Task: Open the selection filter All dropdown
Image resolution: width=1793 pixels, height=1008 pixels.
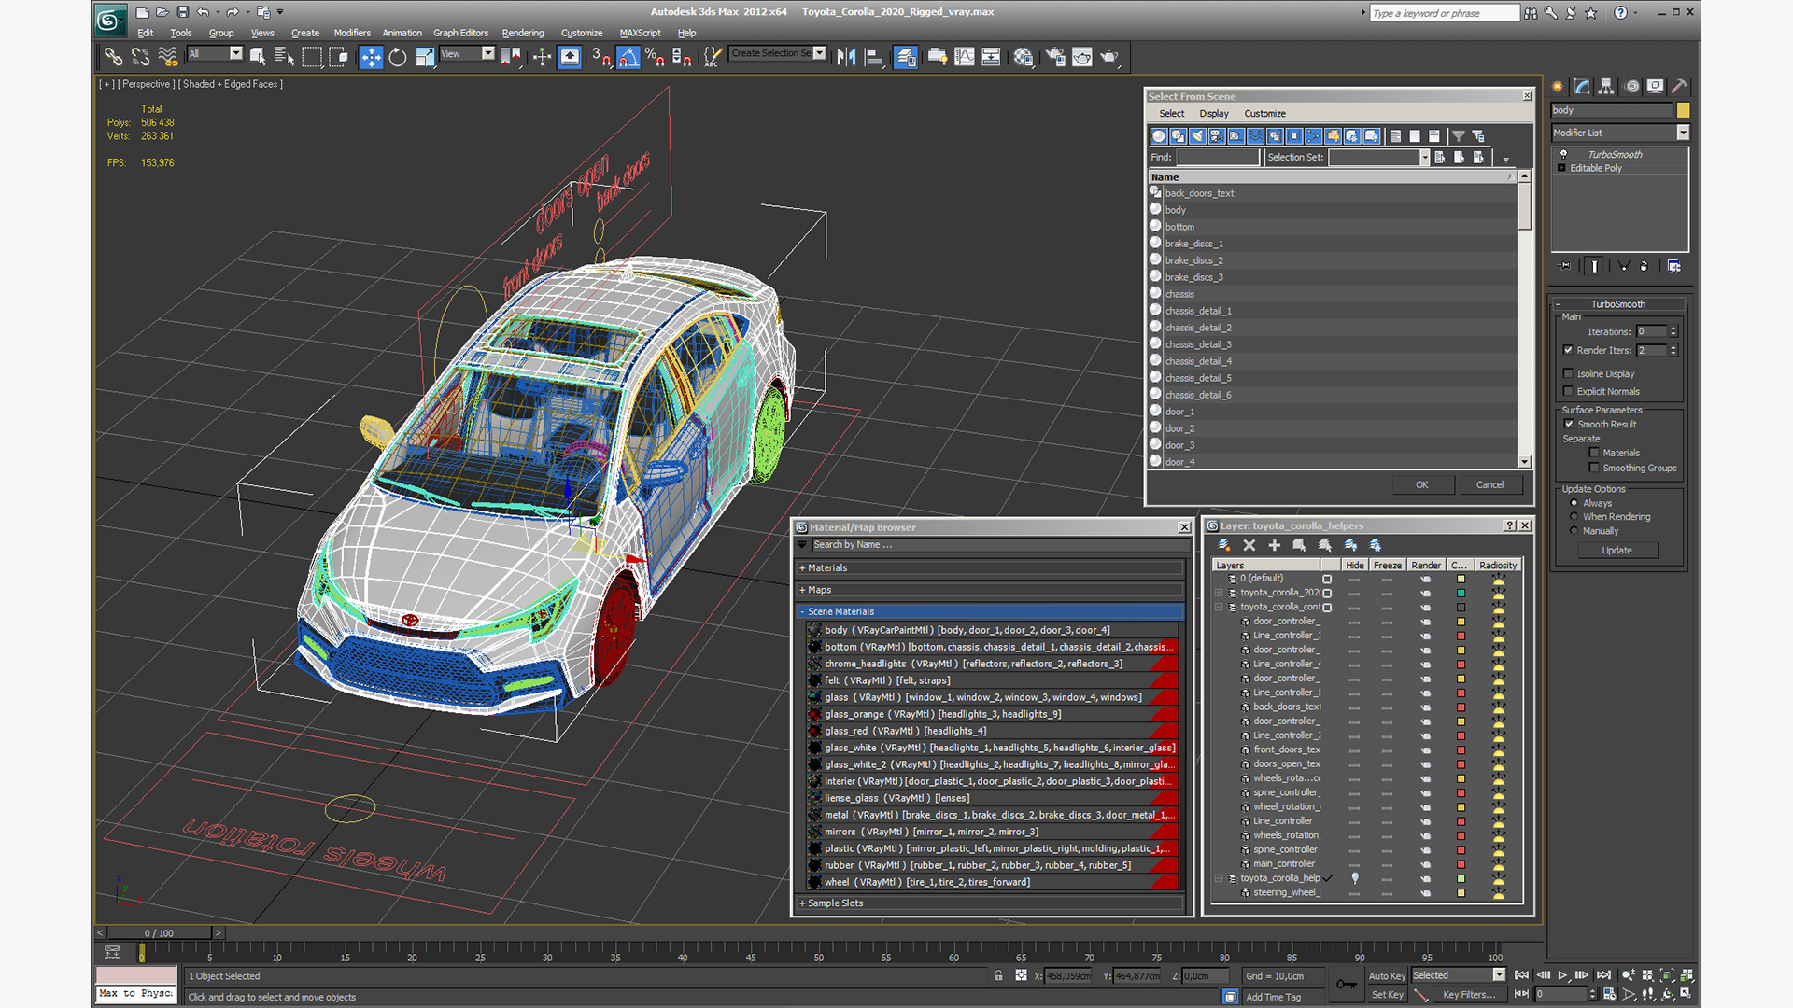Action: tap(236, 54)
